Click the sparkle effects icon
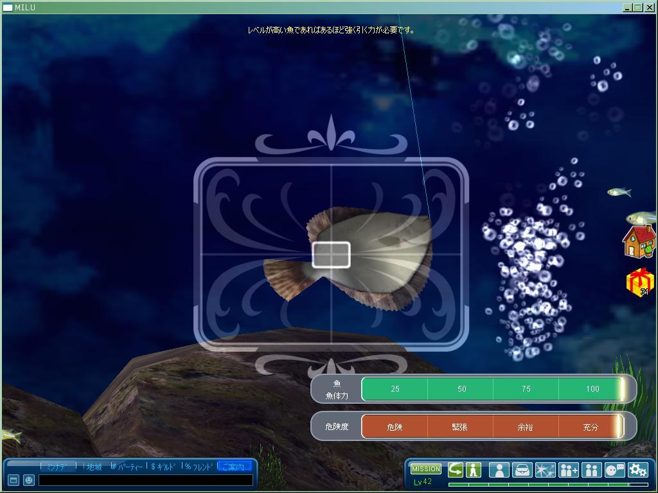This screenshot has height=493, width=658. [x=545, y=470]
